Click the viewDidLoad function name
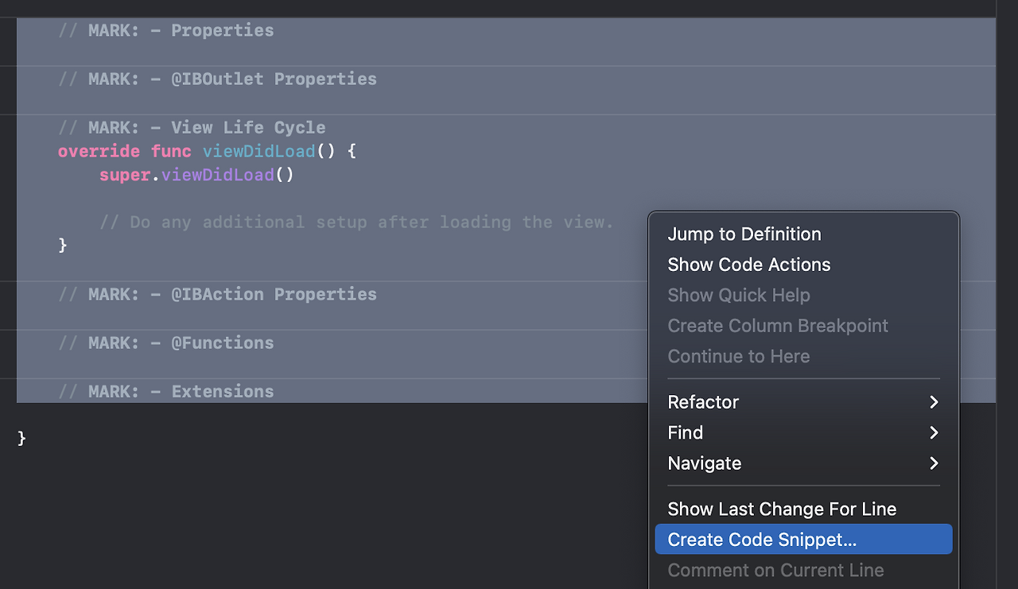This screenshot has height=589, width=1018. point(258,151)
